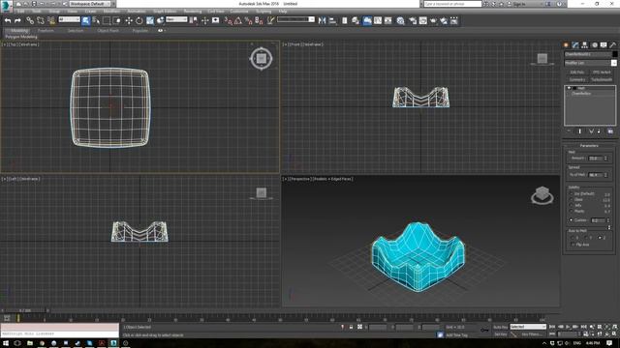
Task: Activate Select and Move tool
Action: pyautogui.click(x=129, y=20)
